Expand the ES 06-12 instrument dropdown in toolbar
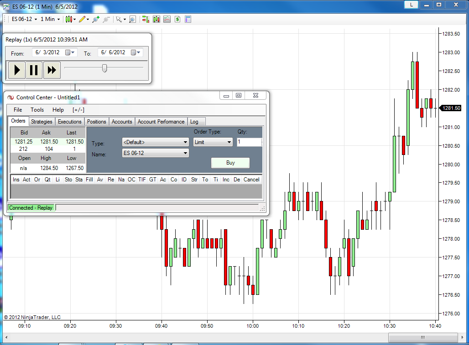 click(25, 19)
